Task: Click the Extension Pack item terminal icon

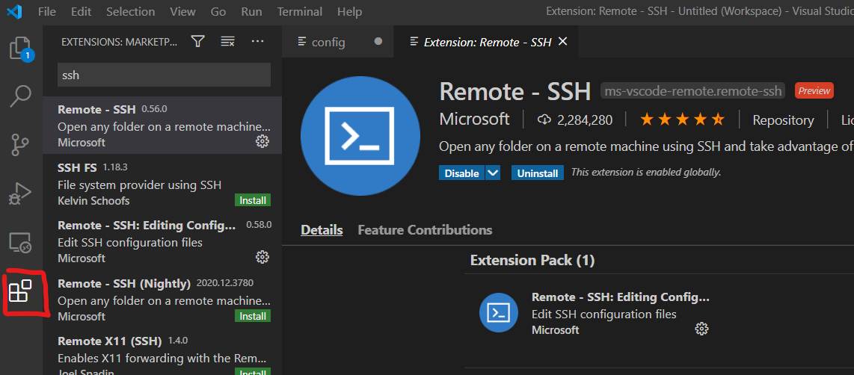Action: coord(499,312)
